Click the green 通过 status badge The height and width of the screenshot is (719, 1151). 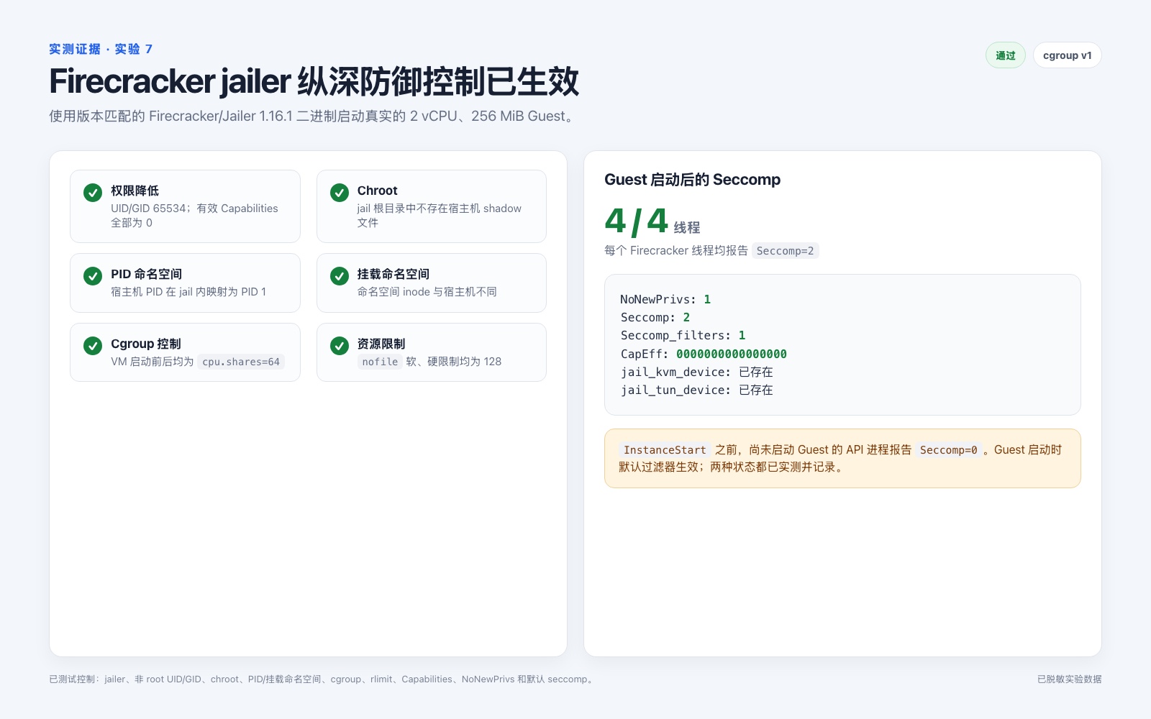(1006, 55)
